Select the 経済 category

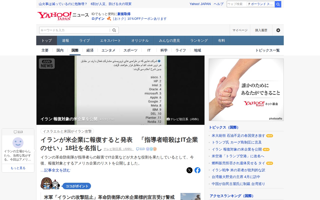pyautogui.click(x=90, y=50)
